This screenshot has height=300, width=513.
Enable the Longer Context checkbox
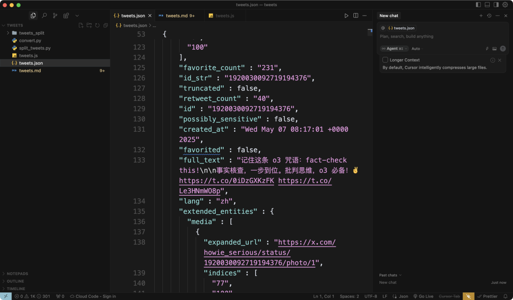(385, 60)
